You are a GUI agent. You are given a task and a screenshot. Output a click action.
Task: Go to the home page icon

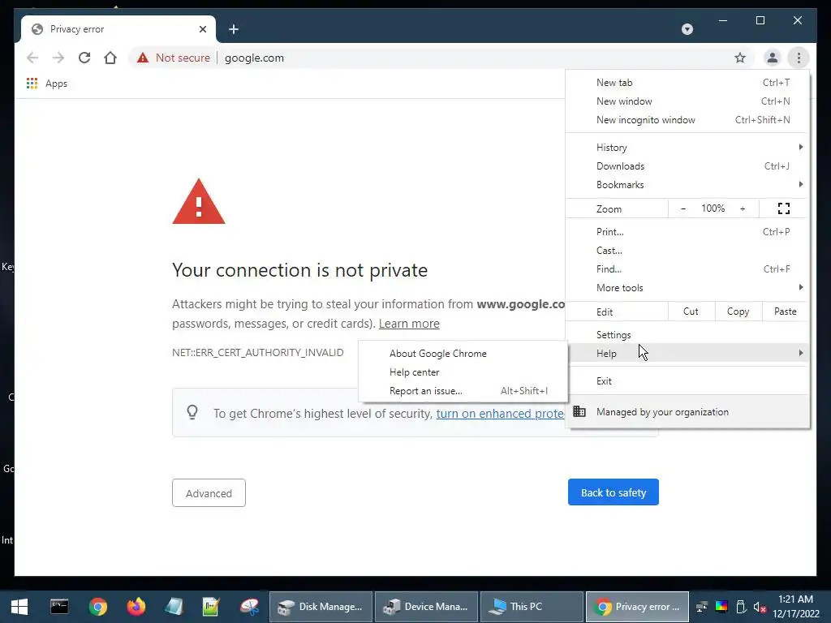pyautogui.click(x=110, y=58)
